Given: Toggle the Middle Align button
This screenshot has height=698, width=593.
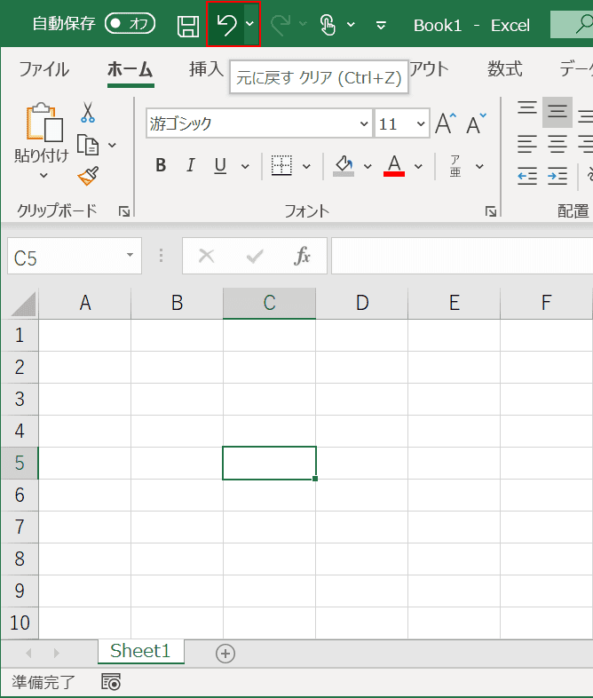Looking at the screenshot, I should coord(557,112).
